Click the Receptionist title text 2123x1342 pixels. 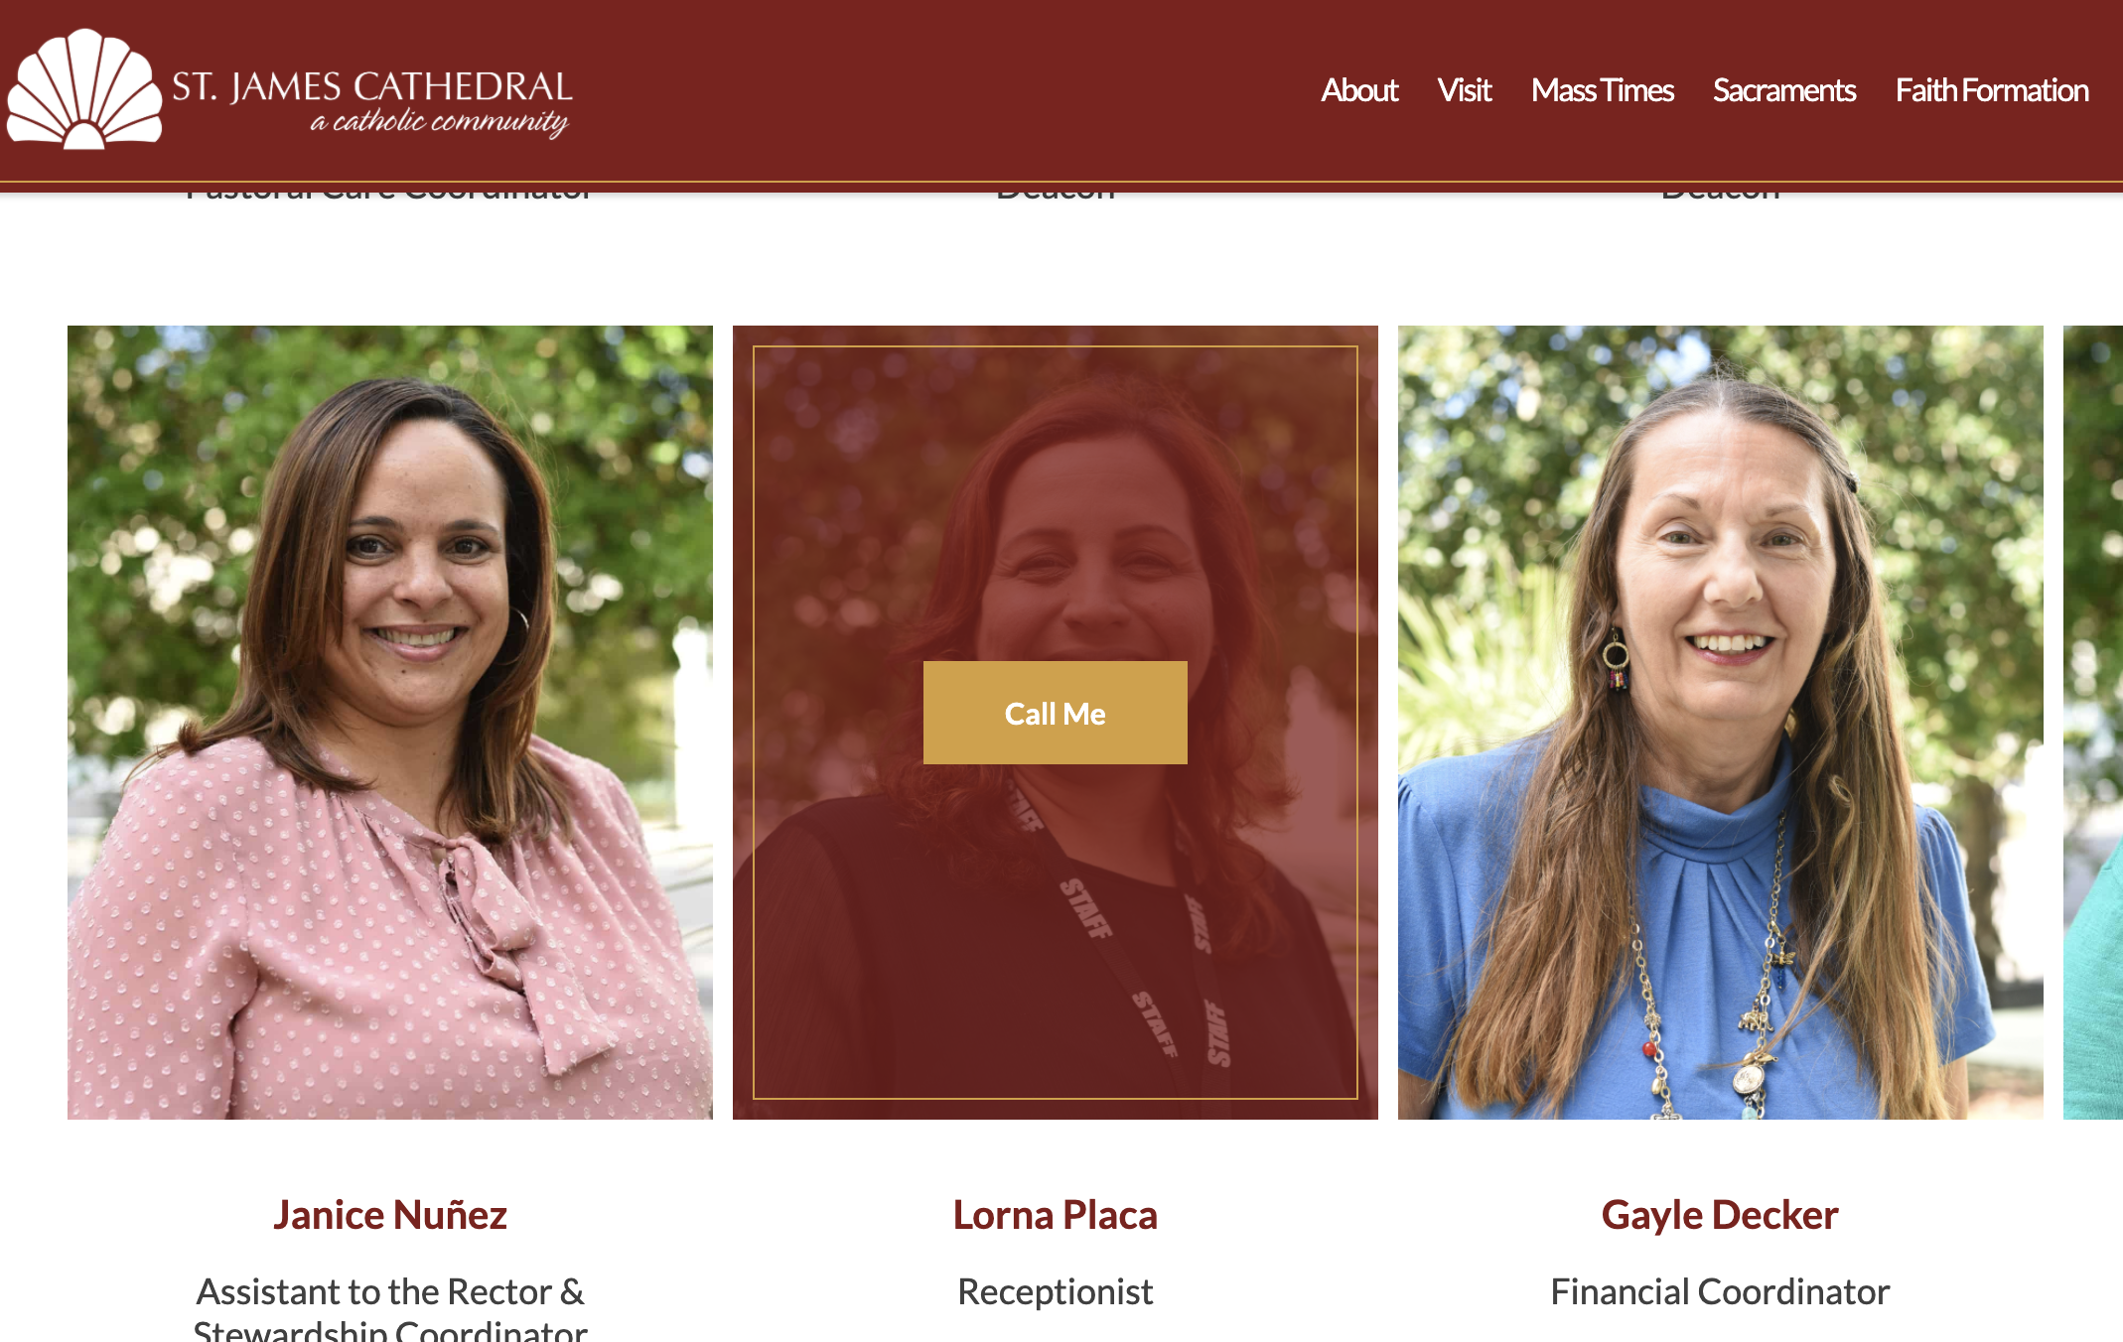click(x=1055, y=1291)
